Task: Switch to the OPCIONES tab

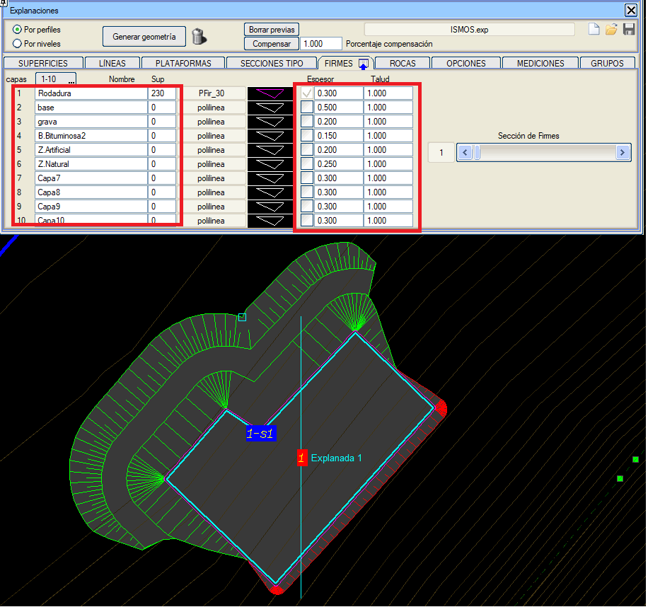Action: pyautogui.click(x=465, y=63)
